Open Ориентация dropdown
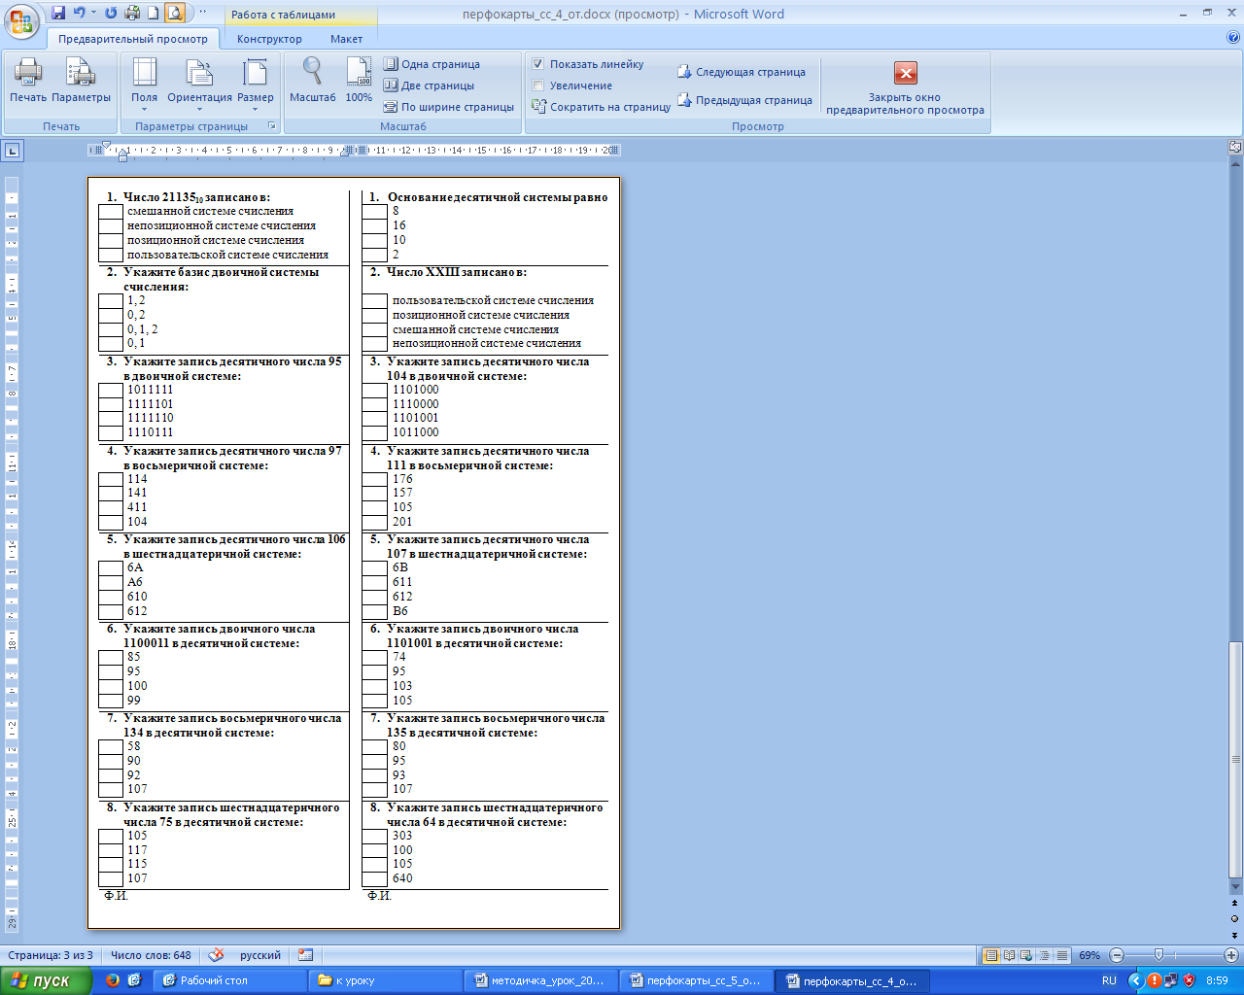The width and height of the screenshot is (1244, 995). [x=199, y=84]
